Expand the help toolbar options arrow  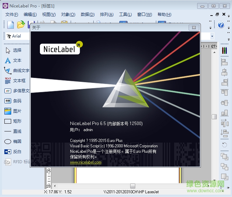point(229,28)
